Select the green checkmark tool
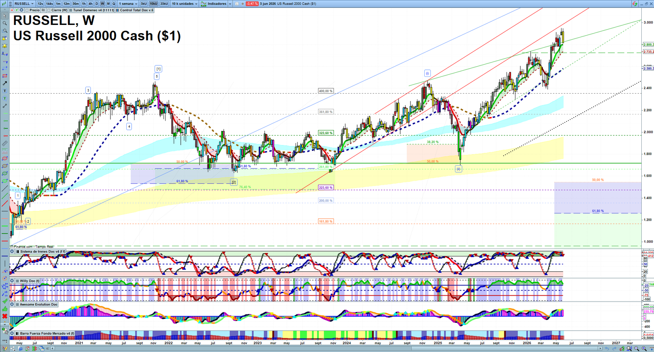Viewport: 654px width, 352px height. [4, 301]
